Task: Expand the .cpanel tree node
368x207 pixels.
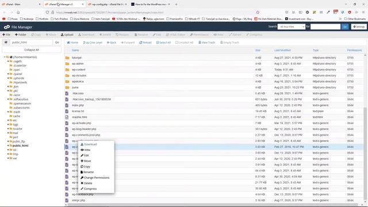Action: coord(8,74)
